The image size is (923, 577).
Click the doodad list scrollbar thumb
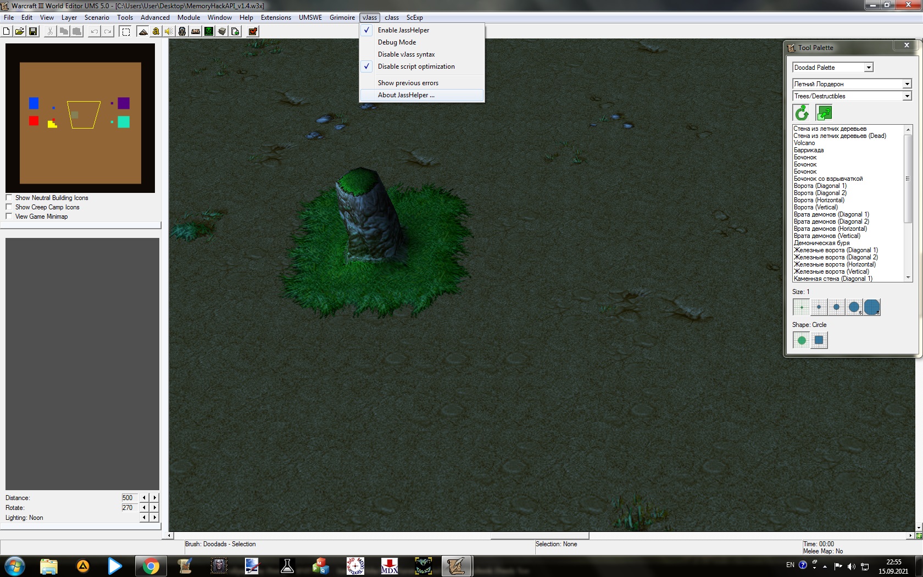coord(908,178)
